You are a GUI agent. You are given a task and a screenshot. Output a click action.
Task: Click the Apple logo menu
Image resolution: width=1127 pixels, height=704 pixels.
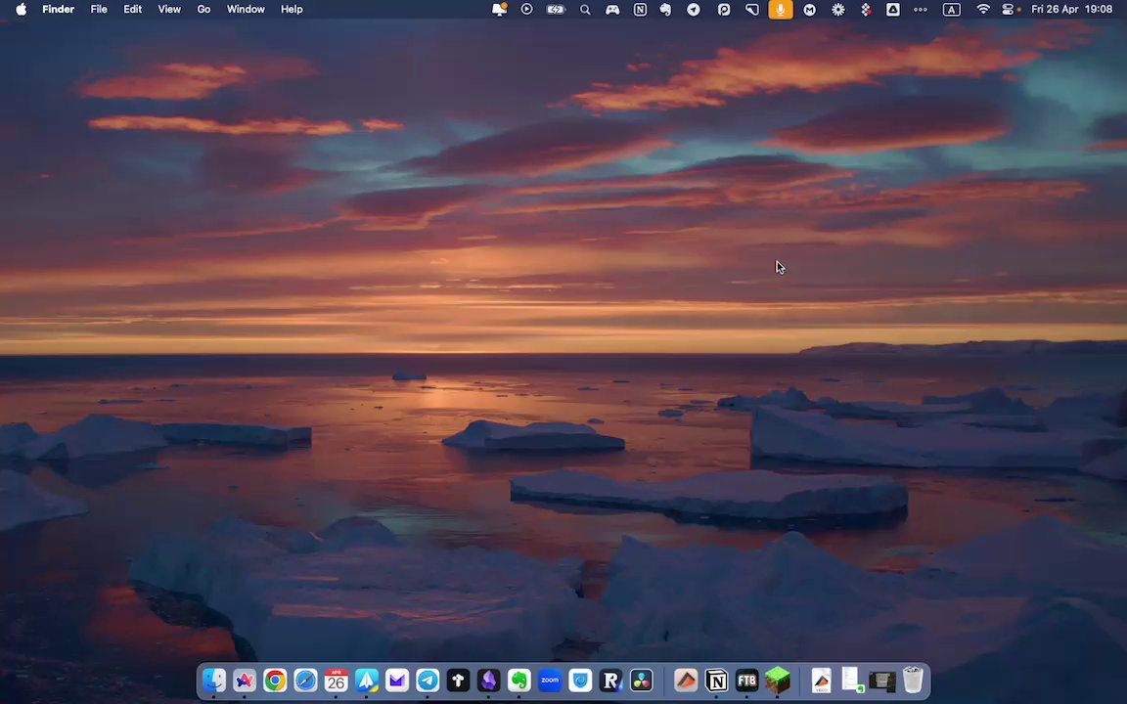pyautogui.click(x=21, y=10)
